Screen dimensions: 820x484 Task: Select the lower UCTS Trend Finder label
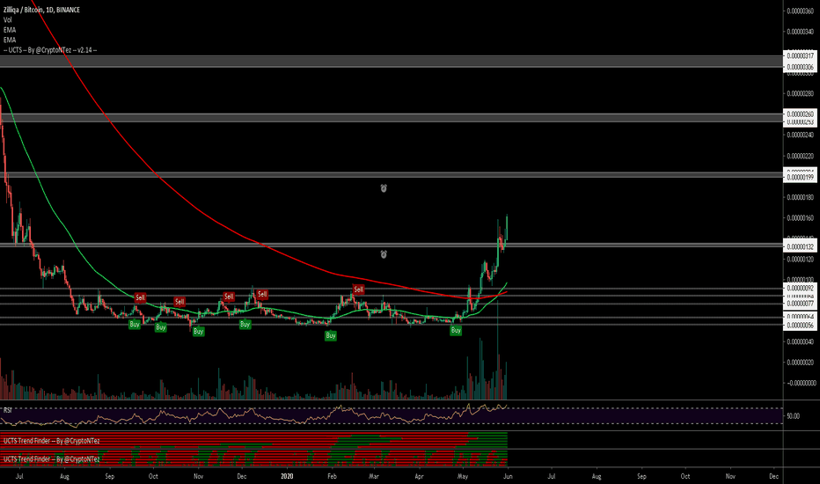tap(51, 459)
